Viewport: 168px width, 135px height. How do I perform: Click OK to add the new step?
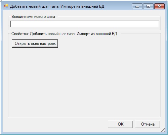121,124
